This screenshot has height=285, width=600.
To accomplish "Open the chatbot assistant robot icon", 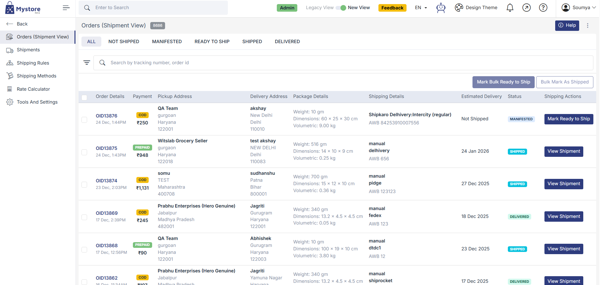I will [441, 8].
